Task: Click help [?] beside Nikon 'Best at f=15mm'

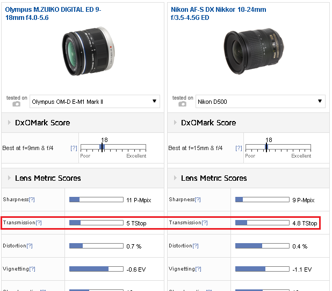Action: [x=240, y=148]
